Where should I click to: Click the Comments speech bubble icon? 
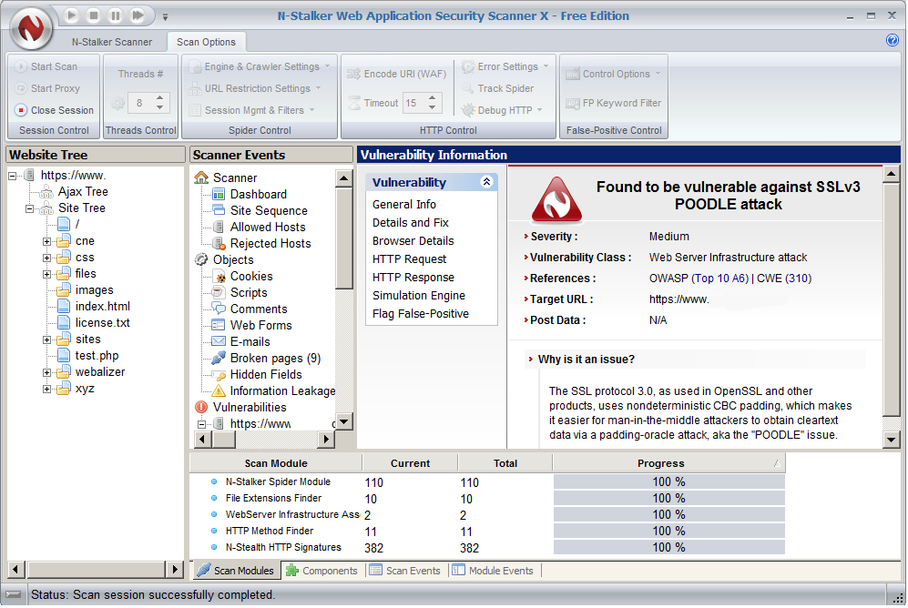219,309
